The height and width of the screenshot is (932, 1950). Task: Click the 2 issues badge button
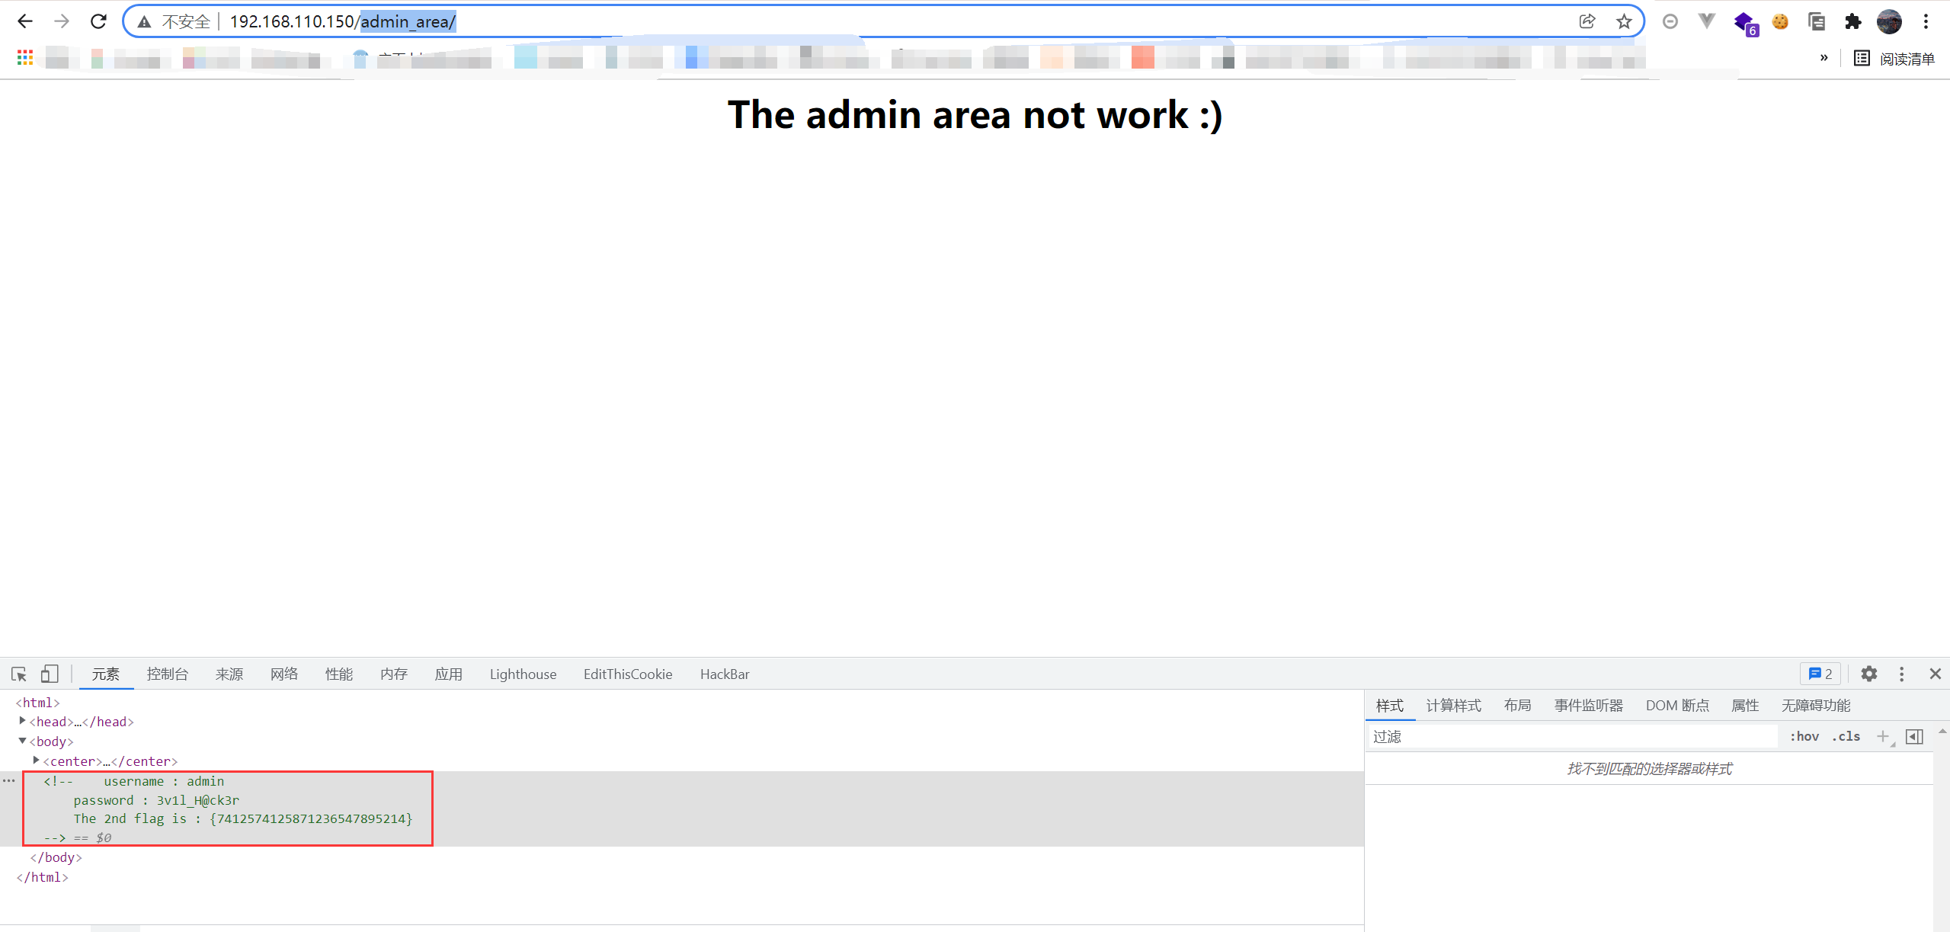1820,674
